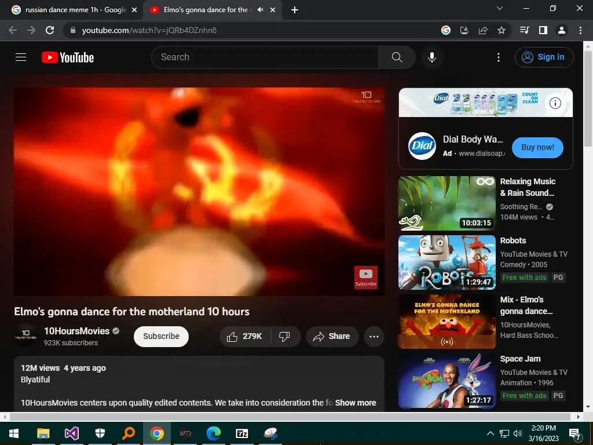Open YouTube settings three-dot menu
This screenshot has height=445, width=593.
click(x=499, y=57)
